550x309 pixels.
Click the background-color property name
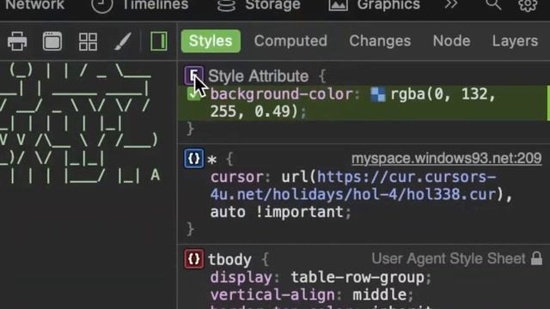[281, 94]
